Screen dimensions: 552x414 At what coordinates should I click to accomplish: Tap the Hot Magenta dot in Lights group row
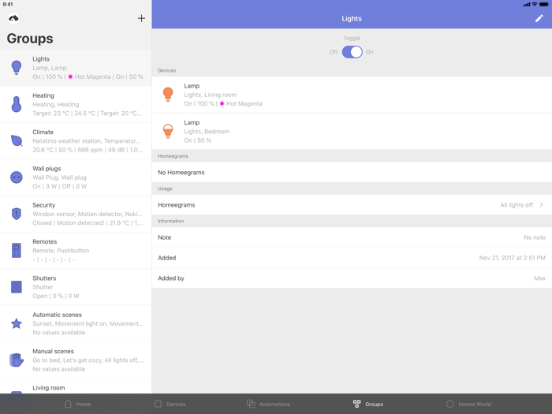click(70, 76)
